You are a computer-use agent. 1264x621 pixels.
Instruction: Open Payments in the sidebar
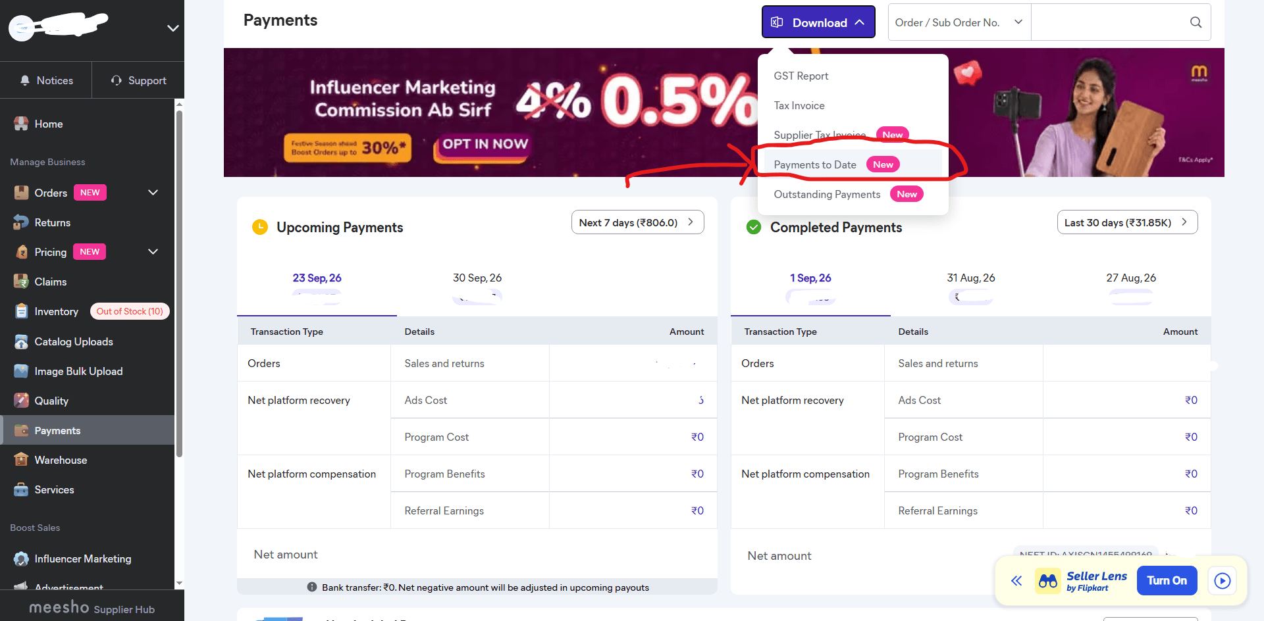(x=88, y=430)
